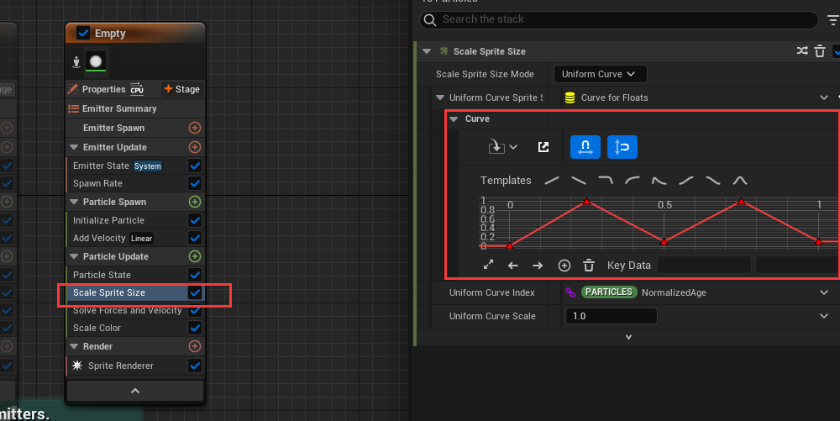Click the zoom-to-fit expand icon below curve
This screenshot has height=421, width=840.
(489, 265)
